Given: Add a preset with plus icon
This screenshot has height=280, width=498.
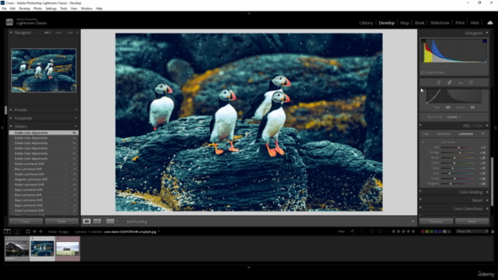Looking at the screenshot, I should pos(76,110).
